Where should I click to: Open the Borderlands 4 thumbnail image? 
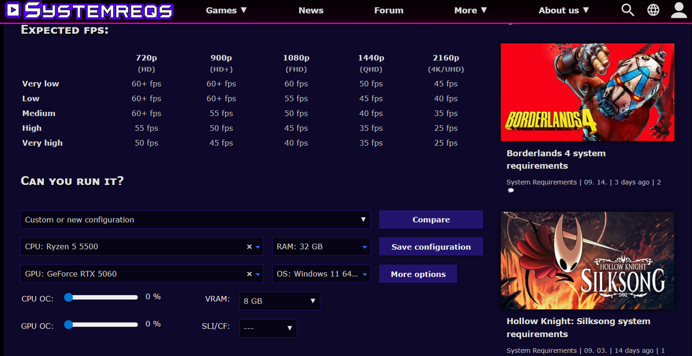pos(588,92)
